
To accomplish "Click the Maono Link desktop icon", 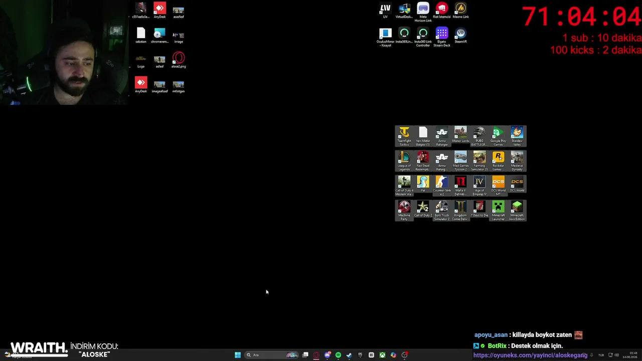I will tap(460, 11).
